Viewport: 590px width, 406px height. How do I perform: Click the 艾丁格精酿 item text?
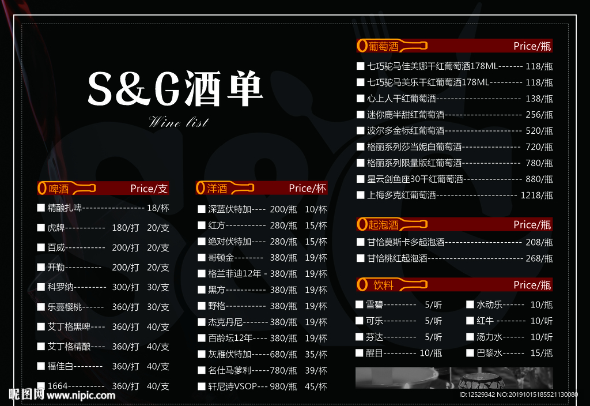pyautogui.click(x=69, y=346)
